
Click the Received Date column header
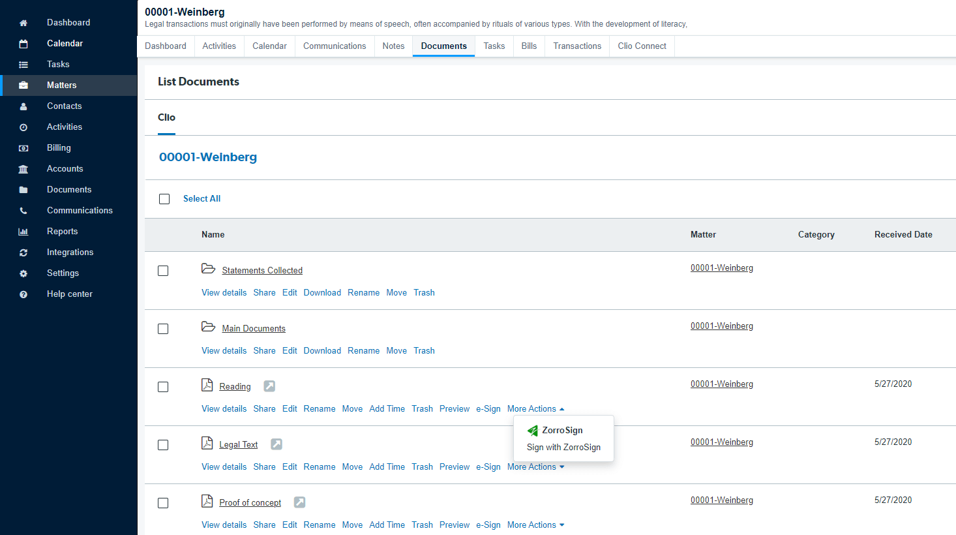coord(903,235)
